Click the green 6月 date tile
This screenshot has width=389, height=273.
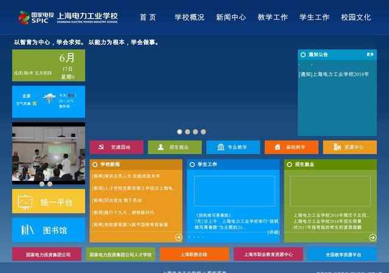[x=49, y=66]
